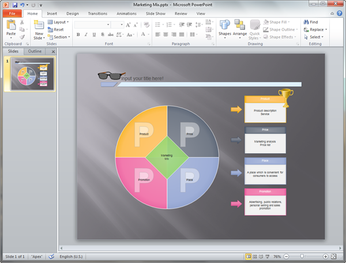
Task: Click the Replace button
Action: click(x=316, y=29)
